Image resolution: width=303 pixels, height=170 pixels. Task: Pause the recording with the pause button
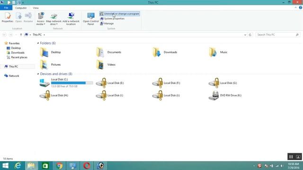coord(291,157)
